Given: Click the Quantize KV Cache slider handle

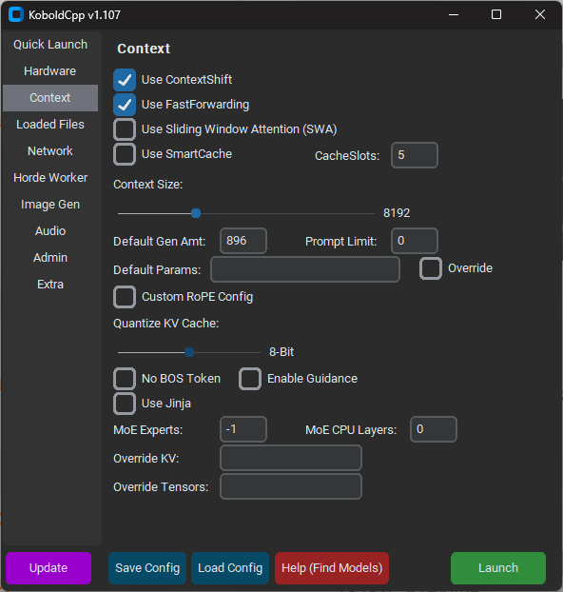Looking at the screenshot, I should tap(189, 352).
